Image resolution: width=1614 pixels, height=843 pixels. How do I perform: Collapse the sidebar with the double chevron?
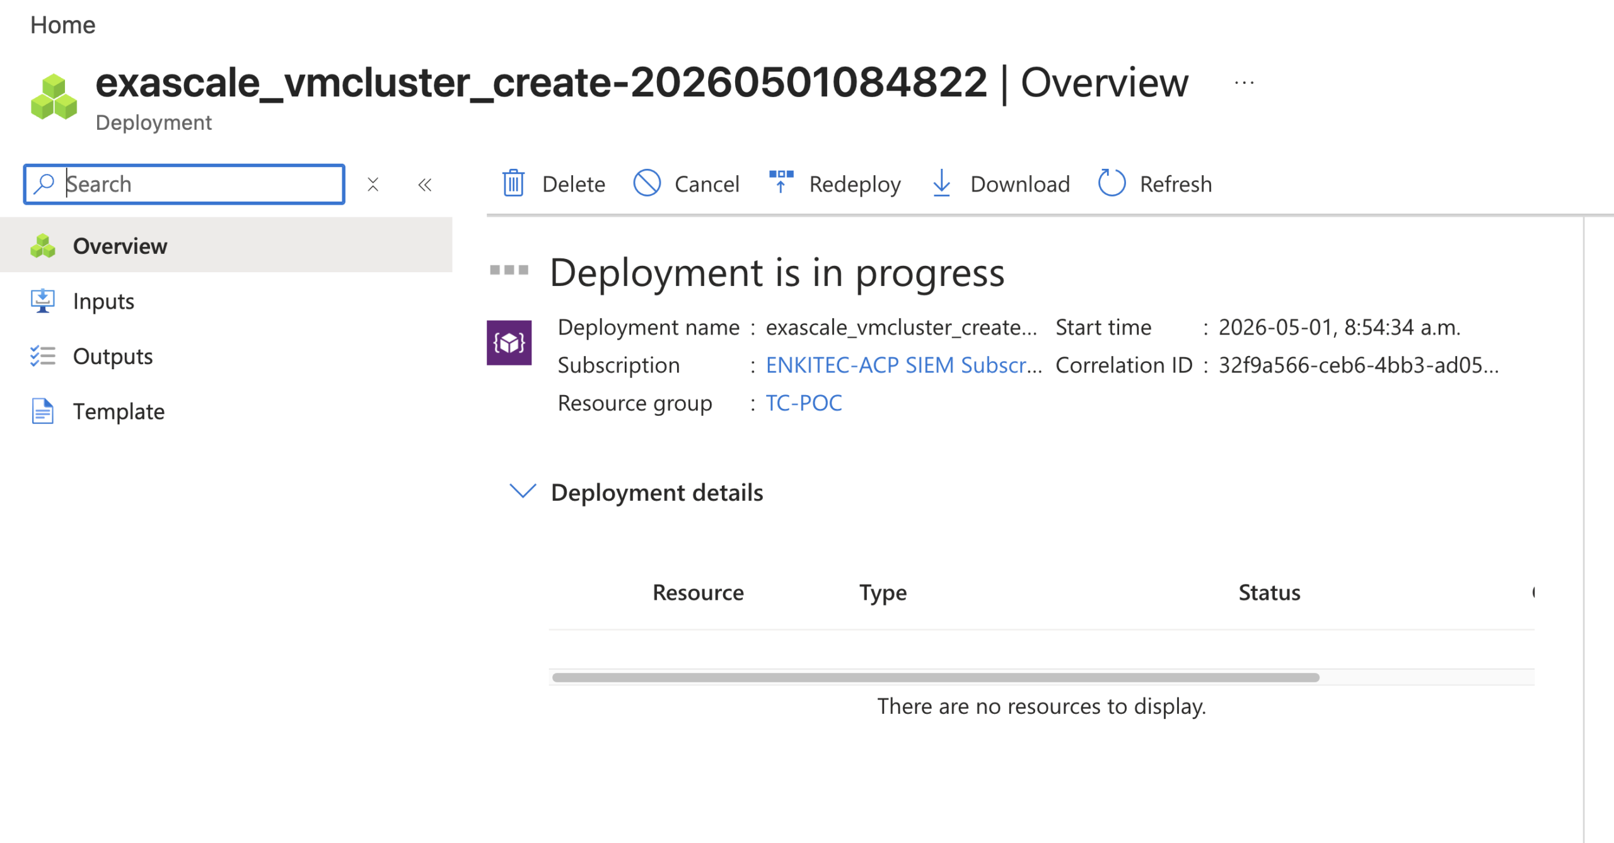click(x=425, y=185)
